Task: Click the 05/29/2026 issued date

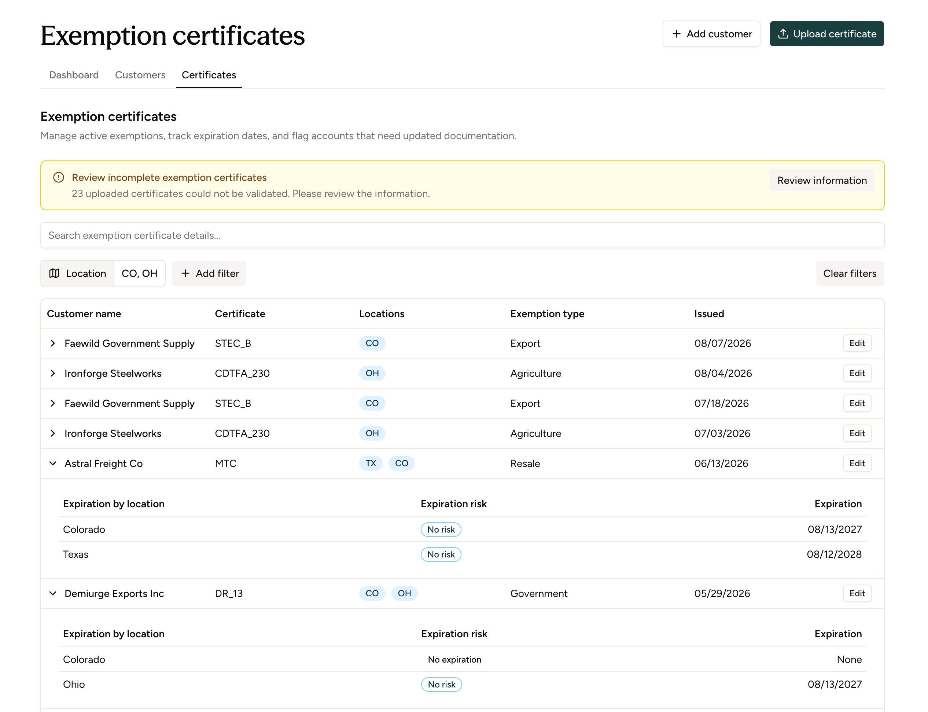Action: pyautogui.click(x=722, y=594)
